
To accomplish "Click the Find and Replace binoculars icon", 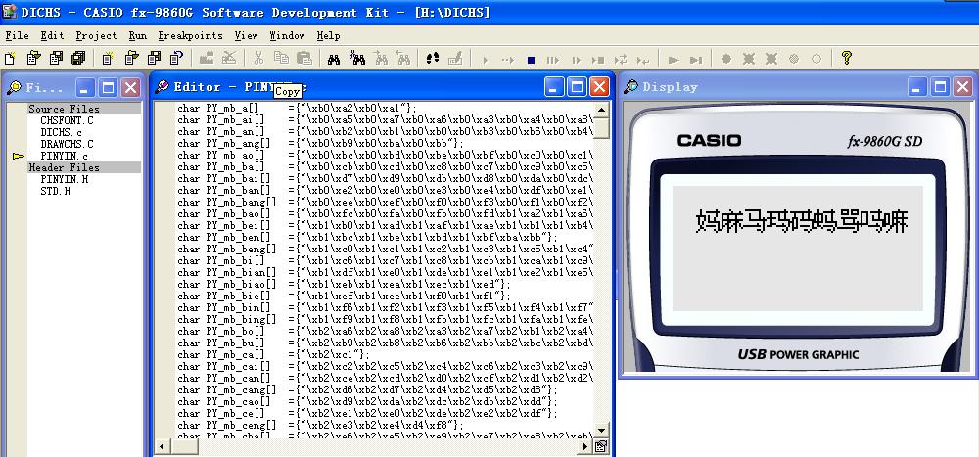I will click(x=357, y=59).
